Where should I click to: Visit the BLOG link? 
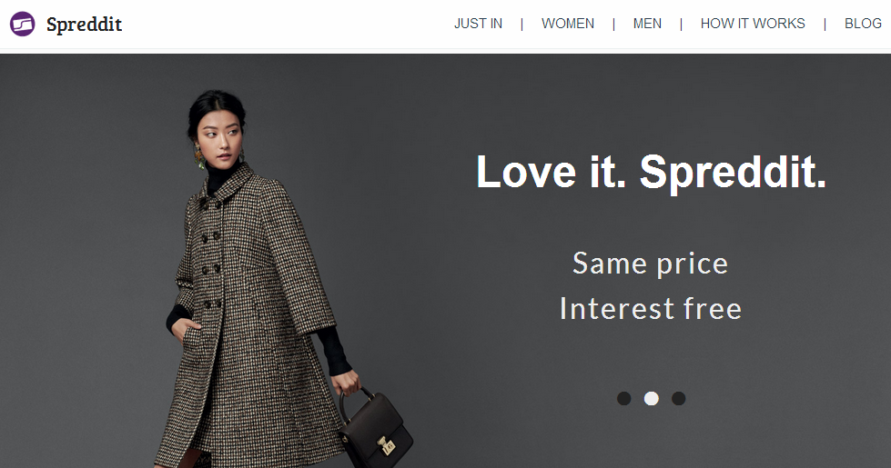tap(863, 24)
